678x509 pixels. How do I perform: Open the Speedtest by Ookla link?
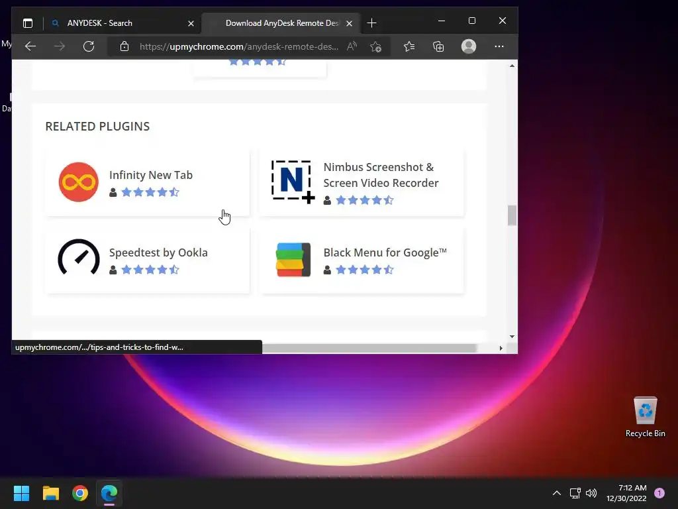[x=158, y=253]
